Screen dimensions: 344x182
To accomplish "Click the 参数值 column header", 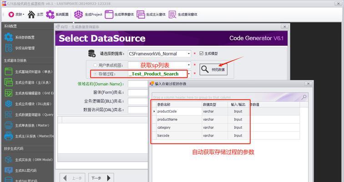I will click(274, 105).
